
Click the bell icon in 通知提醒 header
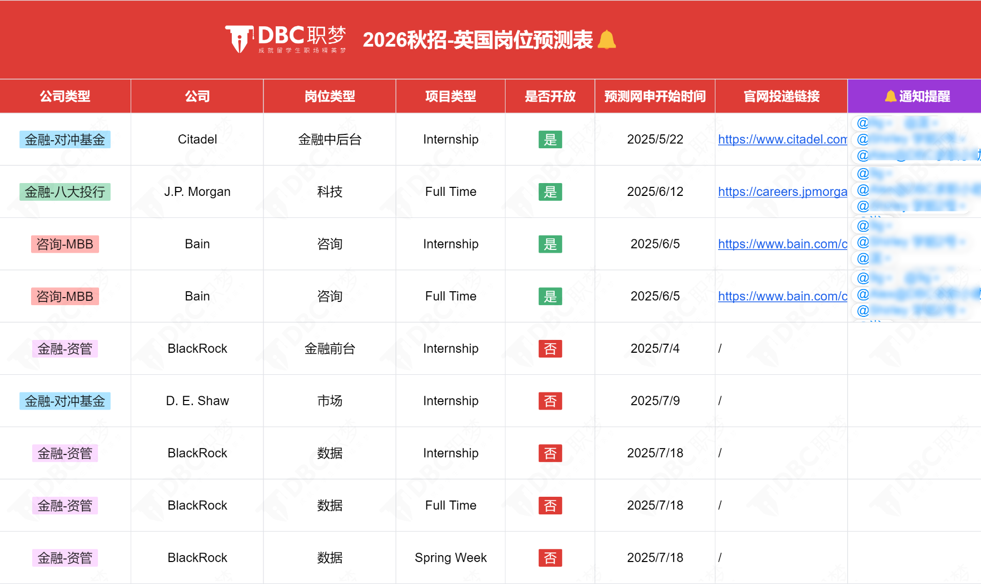[891, 96]
